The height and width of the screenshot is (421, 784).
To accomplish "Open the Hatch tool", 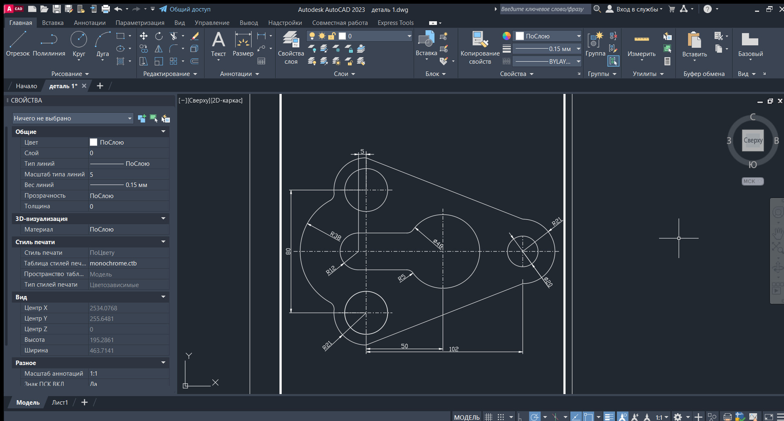I will tap(120, 61).
